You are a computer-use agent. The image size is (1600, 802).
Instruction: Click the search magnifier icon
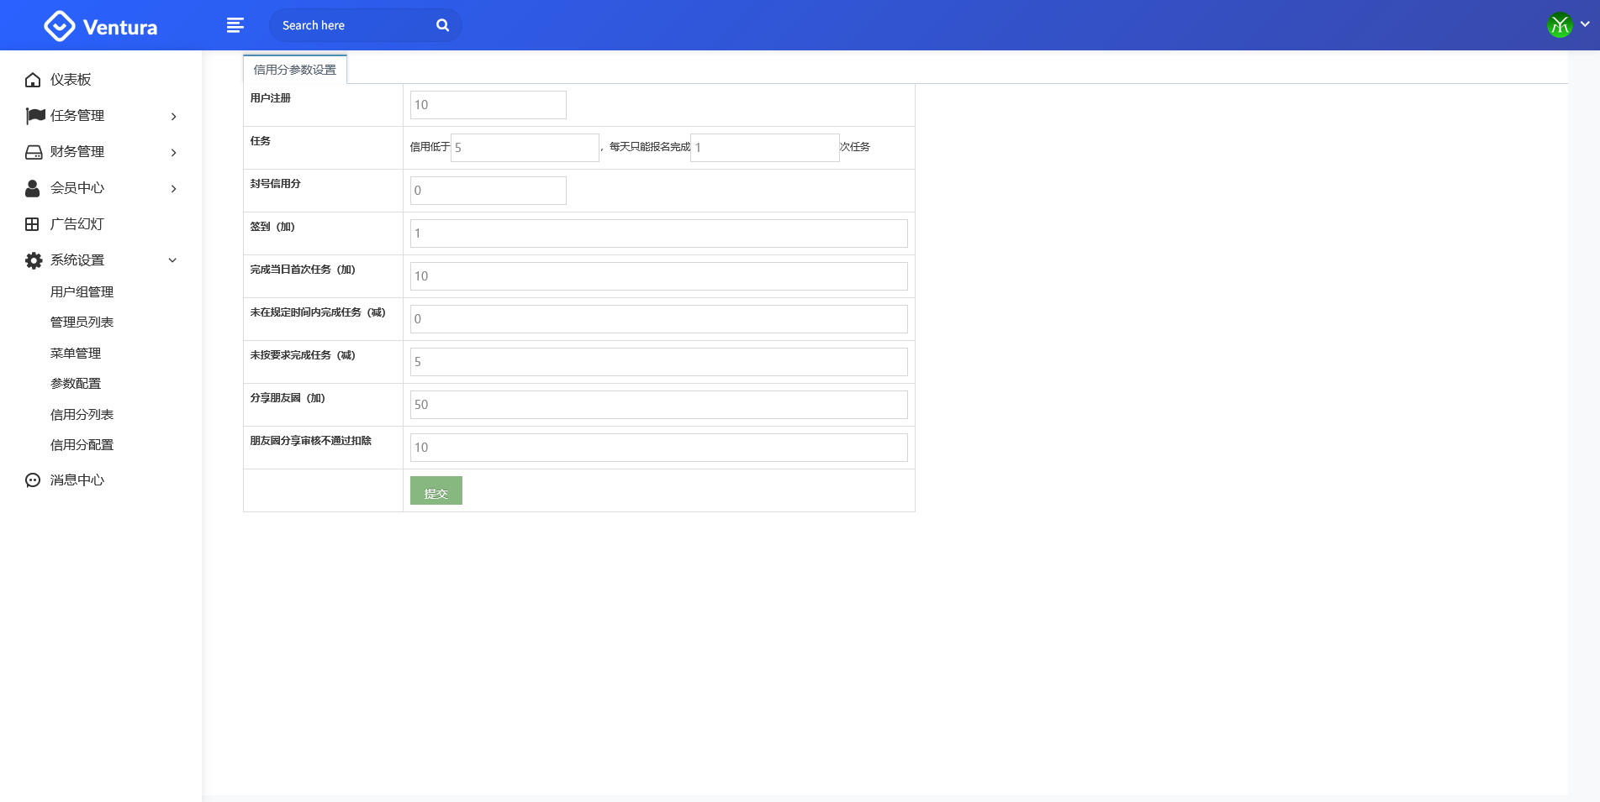click(x=442, y=25)
